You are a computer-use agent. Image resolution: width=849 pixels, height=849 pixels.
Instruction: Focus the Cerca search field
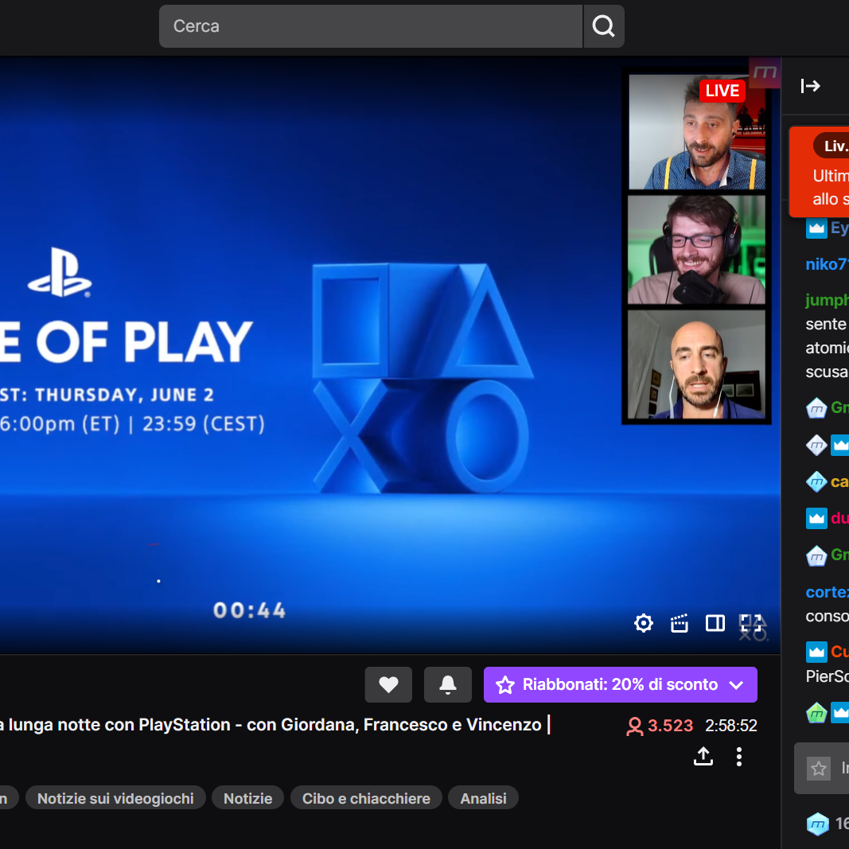pyautogui.click(x=371, y=26)
